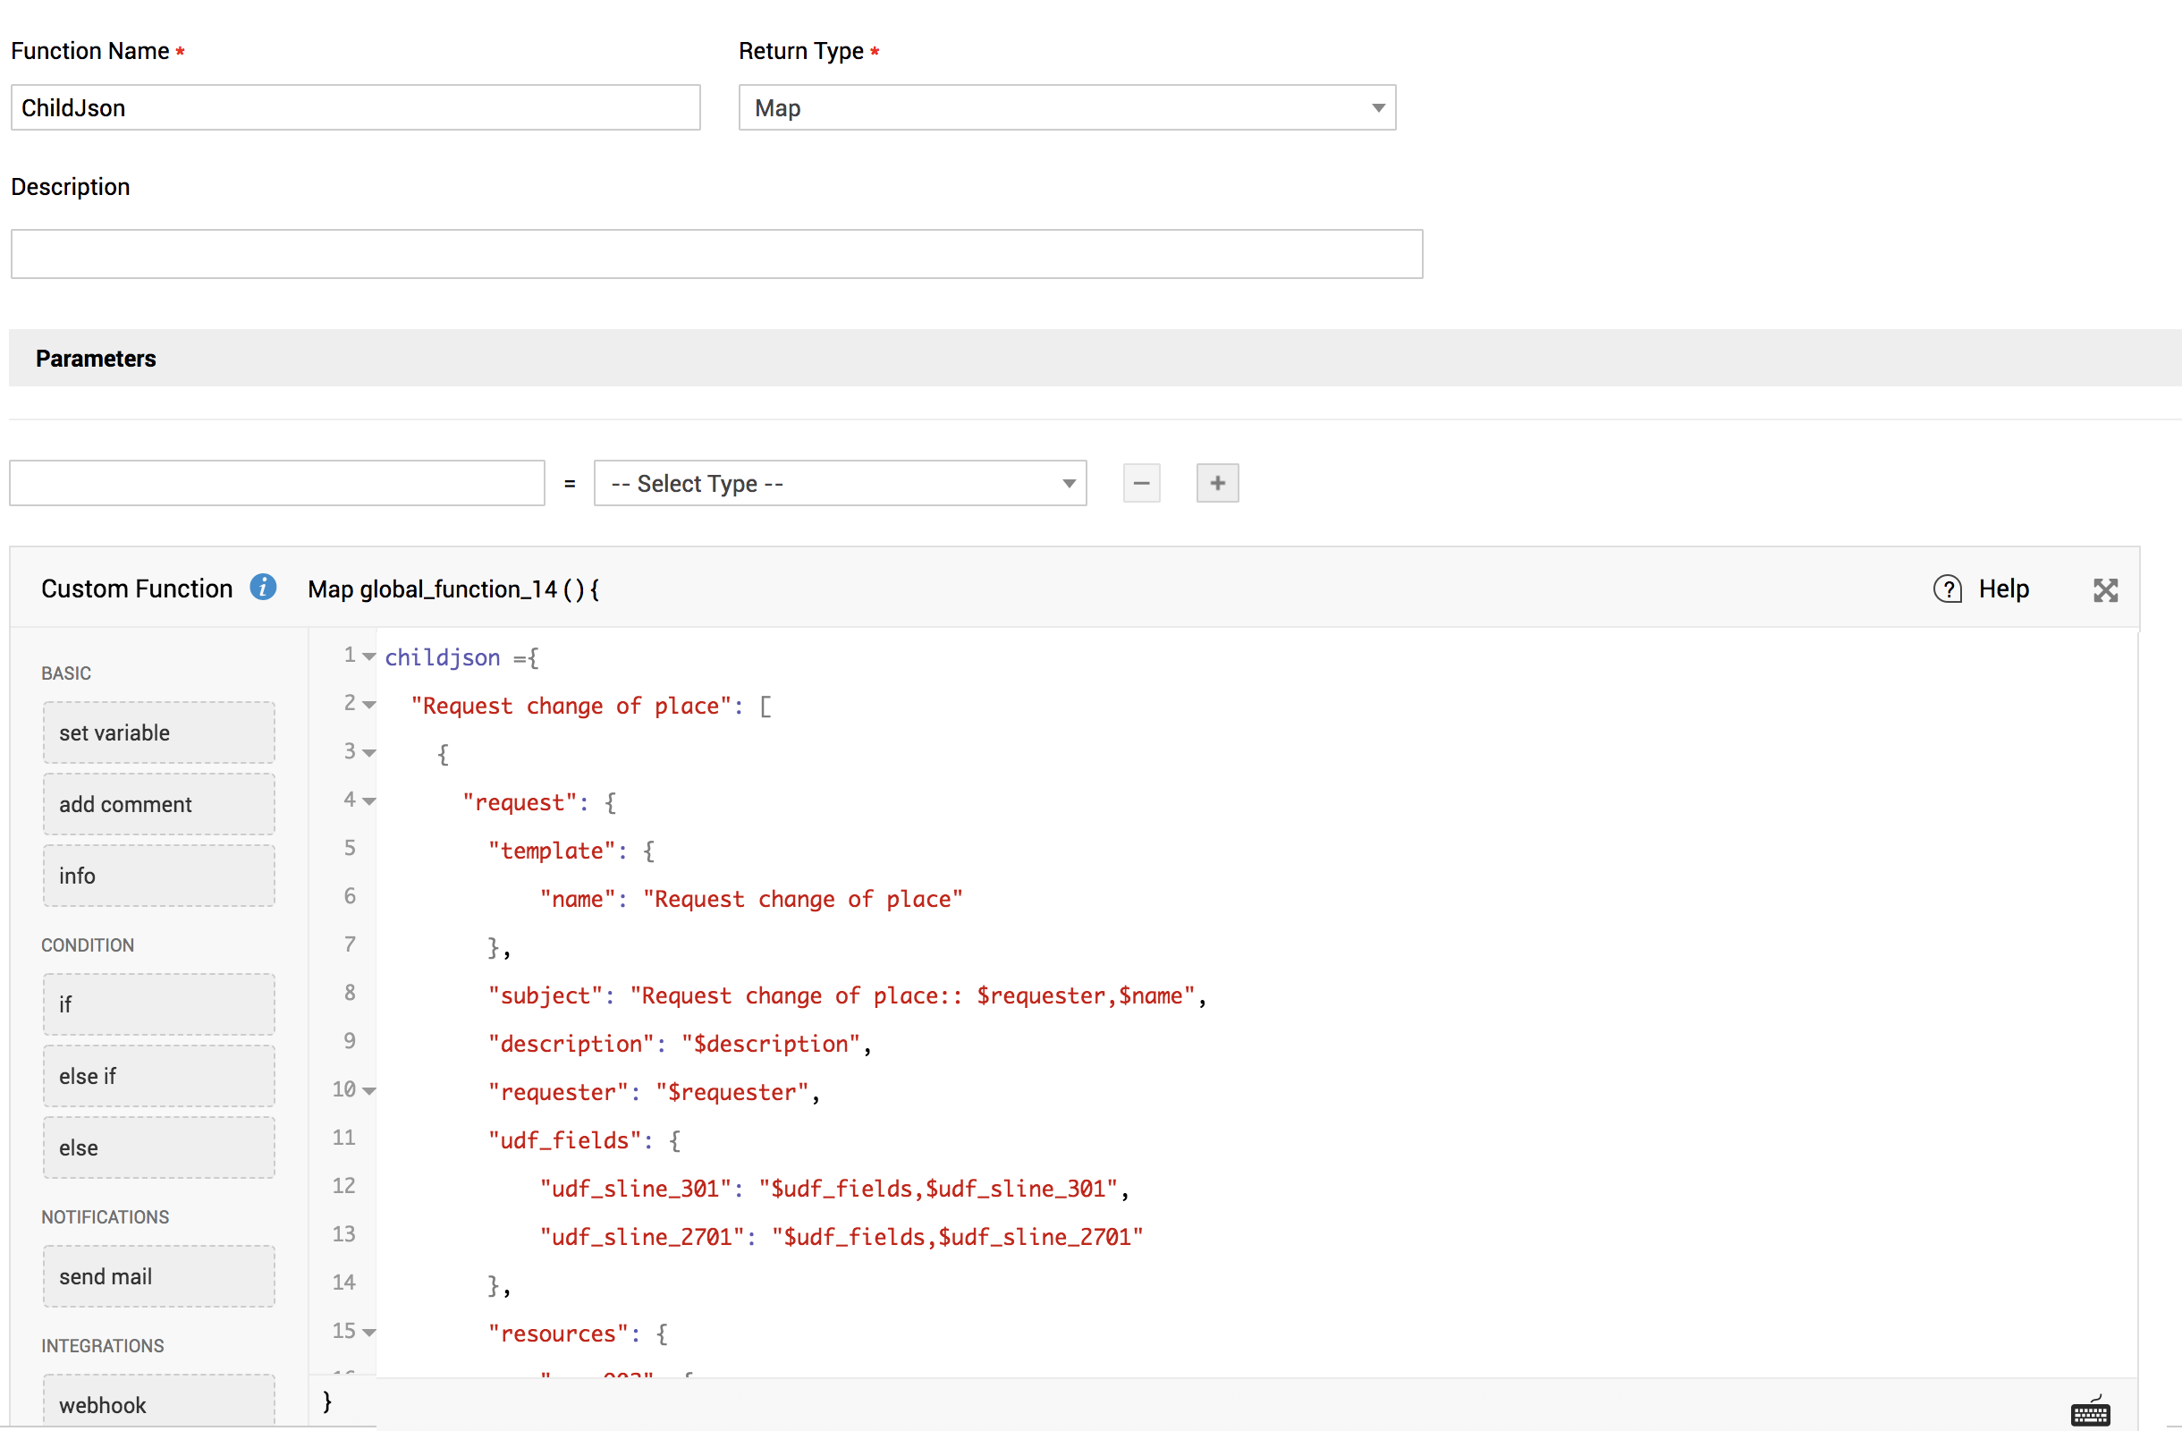
Task: Fold the resources block at line 15
Action: coord(369,1332)
